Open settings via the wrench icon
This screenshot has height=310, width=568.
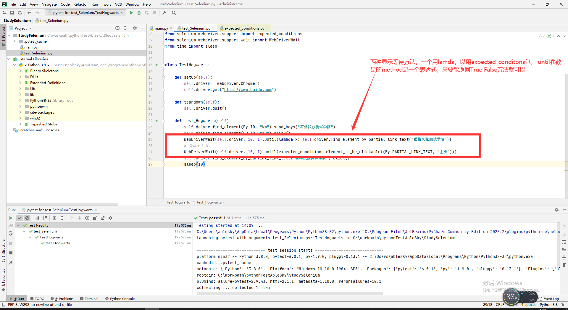point(164,13)
